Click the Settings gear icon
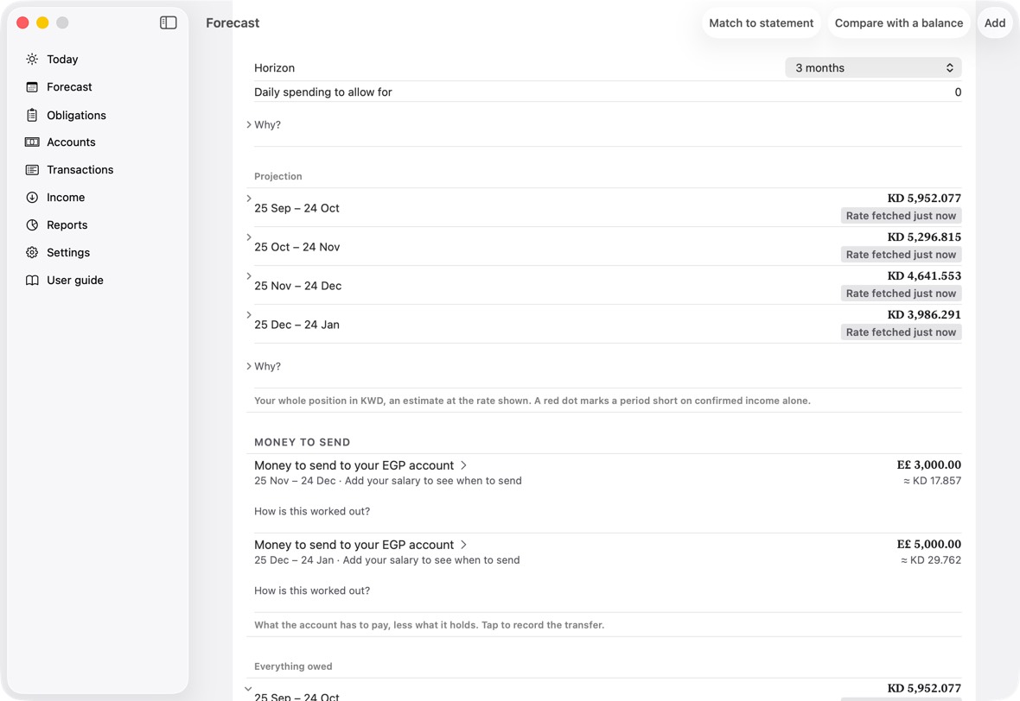Image resolution: width=1020 pixels, height=701 pixels. click(32, 253)
